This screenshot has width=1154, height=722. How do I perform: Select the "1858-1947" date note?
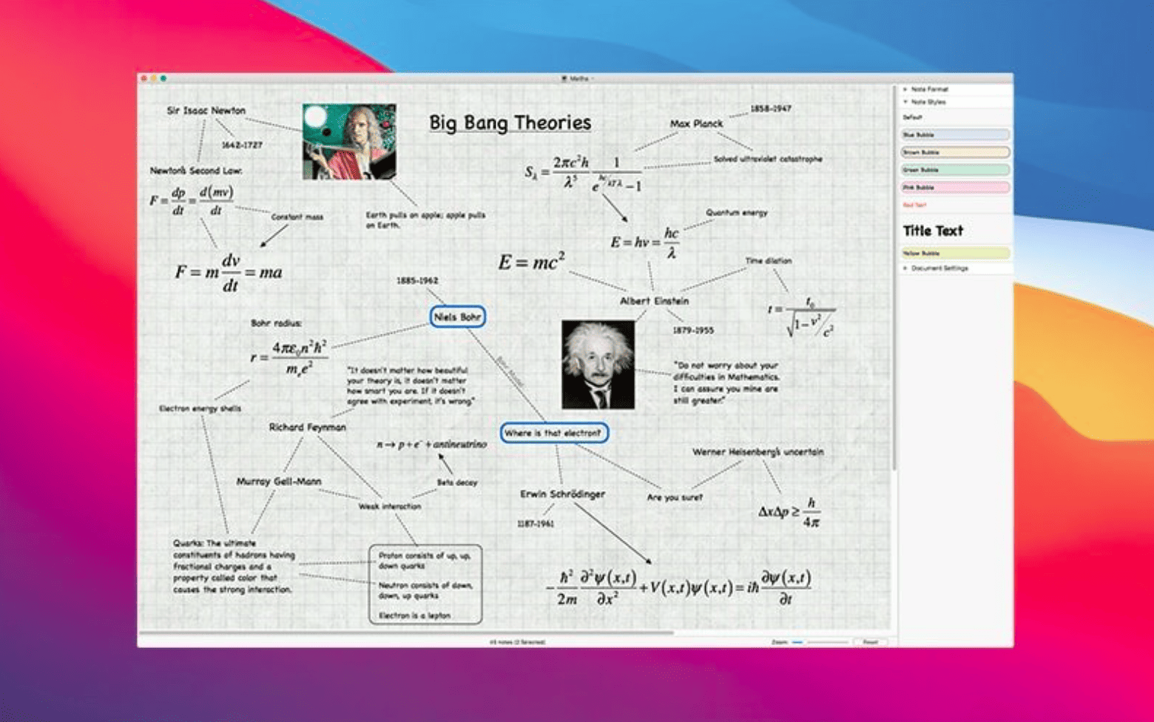771,108
